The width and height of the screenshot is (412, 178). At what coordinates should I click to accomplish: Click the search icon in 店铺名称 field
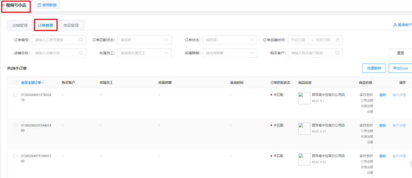[81, 53]
